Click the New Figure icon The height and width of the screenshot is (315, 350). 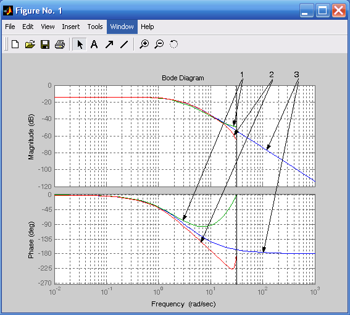(x=15, y=44)
